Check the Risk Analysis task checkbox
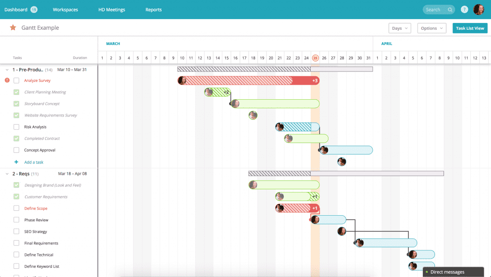This screenshot has width=491, height=277. click(x=16, y=127)
